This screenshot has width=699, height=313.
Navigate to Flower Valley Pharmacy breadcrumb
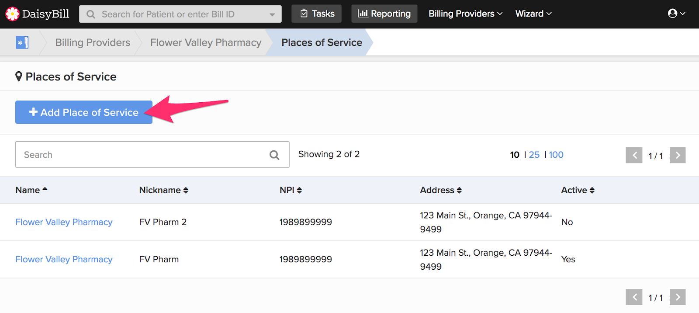(x=206, y=42)
